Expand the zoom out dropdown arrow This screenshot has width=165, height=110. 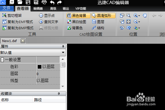point(139,22)
